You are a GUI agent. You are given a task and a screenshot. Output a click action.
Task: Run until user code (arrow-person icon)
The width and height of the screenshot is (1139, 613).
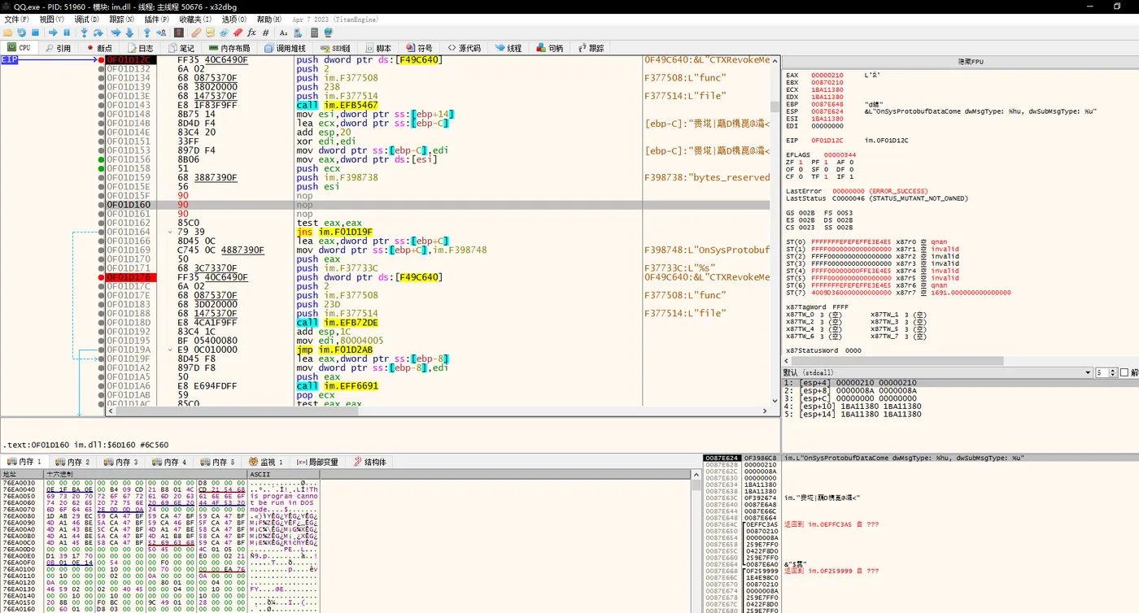pyautogui.click(x=163, y=33)
